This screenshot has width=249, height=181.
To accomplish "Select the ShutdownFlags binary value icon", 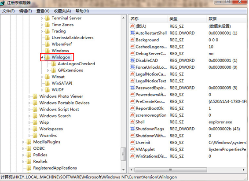I will coord(132,129).
